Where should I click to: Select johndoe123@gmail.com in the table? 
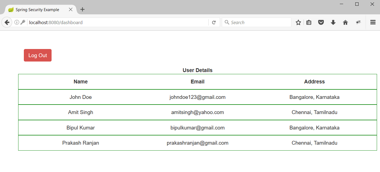pos(197,97)
